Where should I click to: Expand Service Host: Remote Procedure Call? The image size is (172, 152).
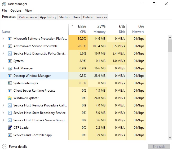pos(3,105)
